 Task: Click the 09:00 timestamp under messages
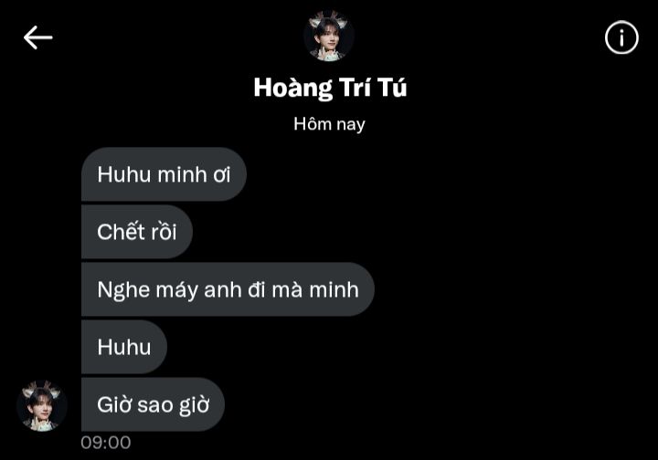(x=106, y=443)
